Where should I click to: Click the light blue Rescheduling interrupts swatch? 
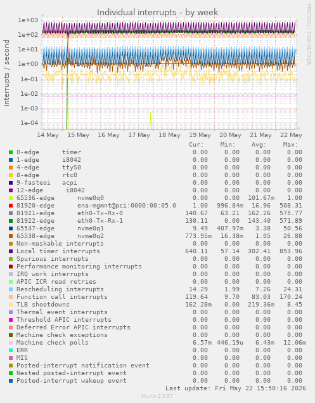point(11,289)
